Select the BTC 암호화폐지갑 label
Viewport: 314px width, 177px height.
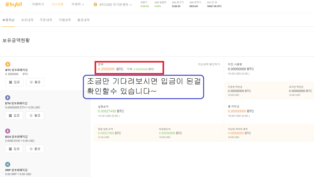pos(16,70)
